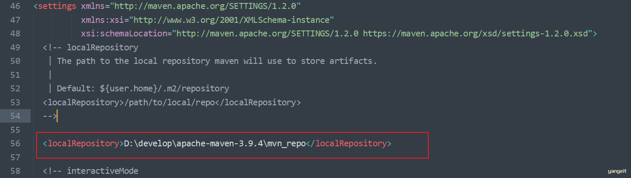Place cursor after comment closing arrow
Image resolution: width=631 pixels, height=178 pixels.
click(x=57, y=116)
